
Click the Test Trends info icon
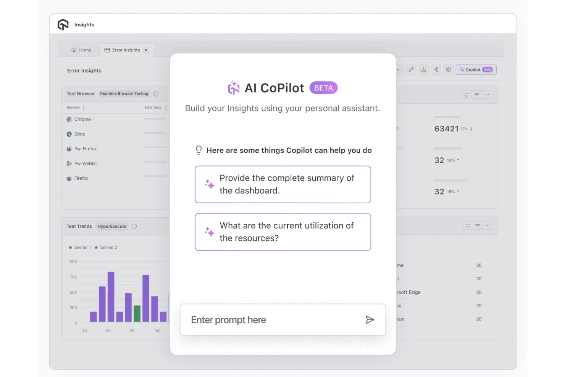point(134,226)
